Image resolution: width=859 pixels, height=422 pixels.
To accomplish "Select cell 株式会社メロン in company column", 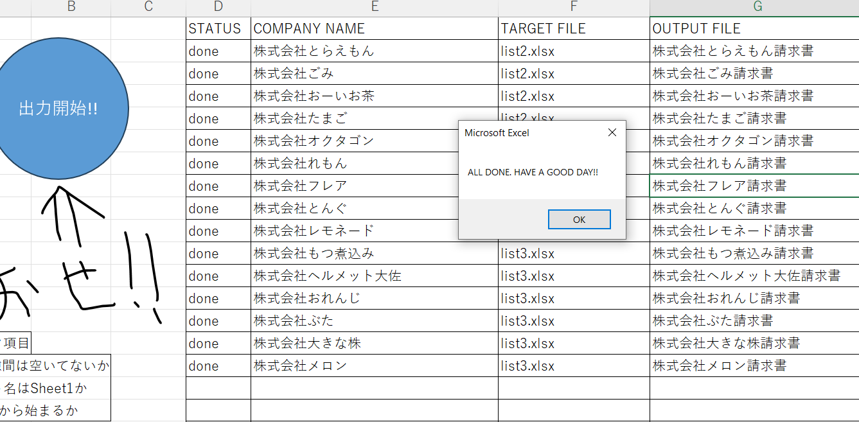I will tap(300, 366).
